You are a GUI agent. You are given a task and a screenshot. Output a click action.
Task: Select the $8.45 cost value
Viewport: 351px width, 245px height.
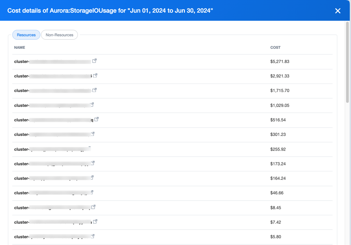pyautogui.click(x=276, y=208)
